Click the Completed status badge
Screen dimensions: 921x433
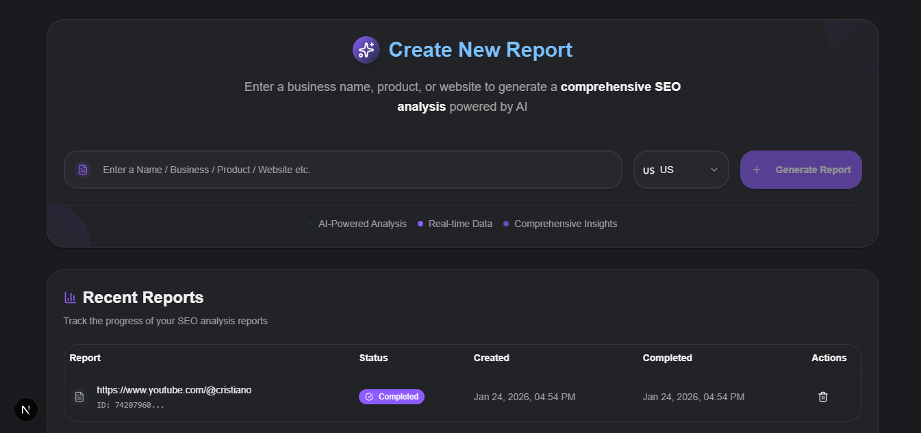pyautogui.click(x=391, y=396)
